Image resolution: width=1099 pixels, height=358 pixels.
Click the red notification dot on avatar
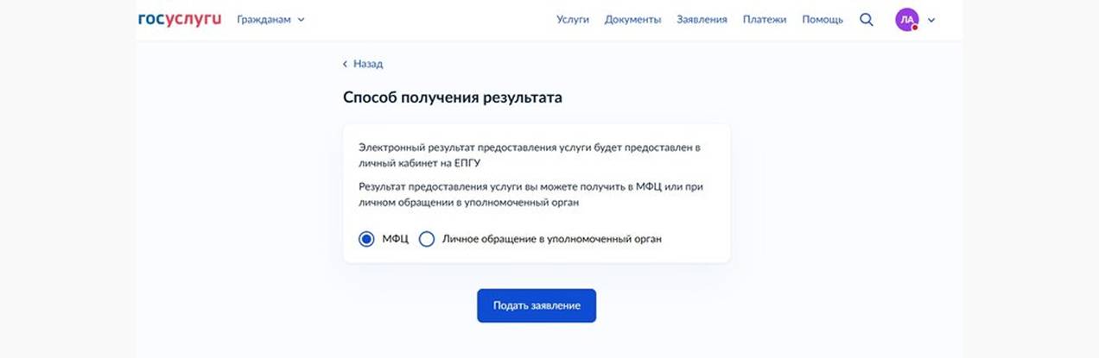pyautogui.click(x=914, y=28)
